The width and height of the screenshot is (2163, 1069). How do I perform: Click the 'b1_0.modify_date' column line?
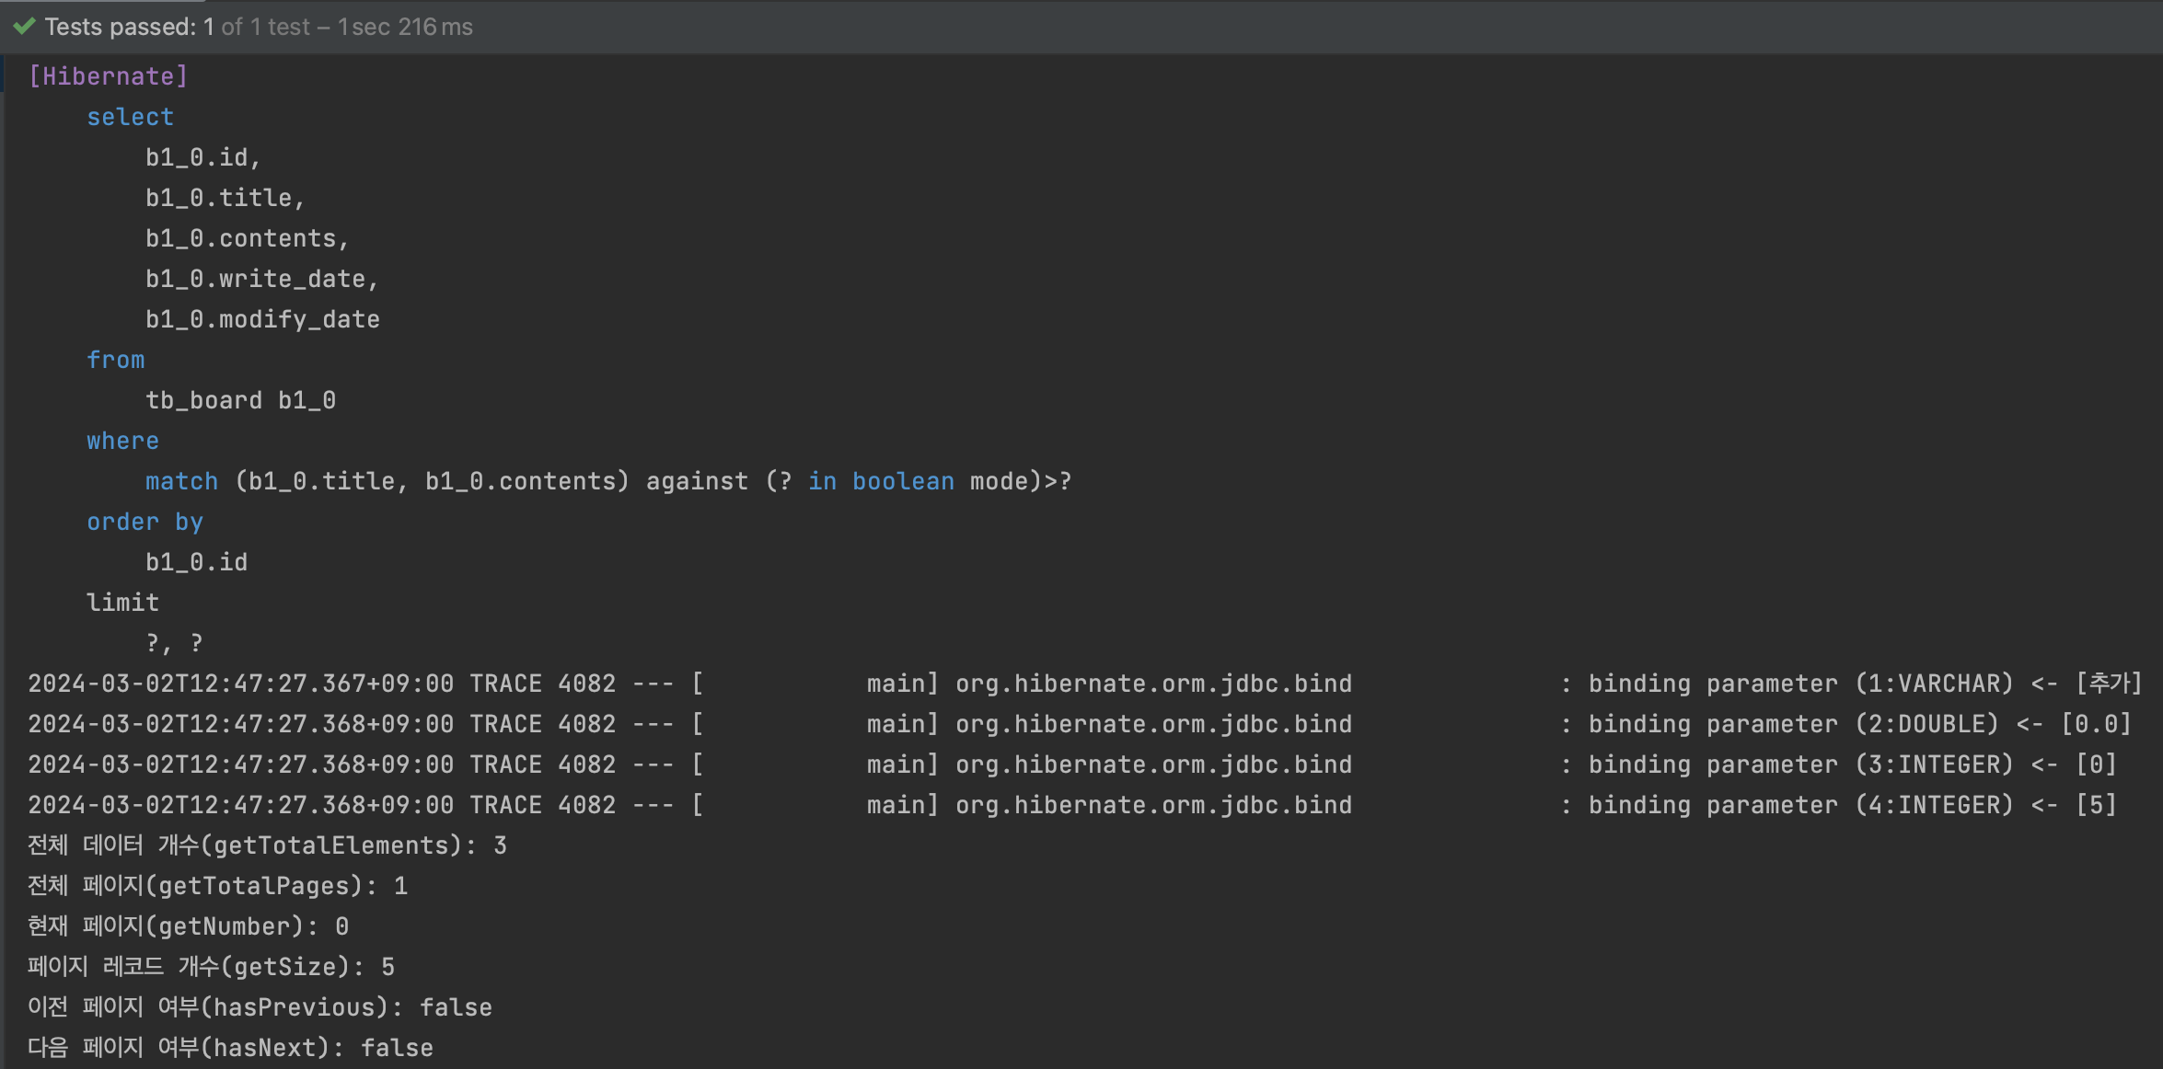(262, 319)
